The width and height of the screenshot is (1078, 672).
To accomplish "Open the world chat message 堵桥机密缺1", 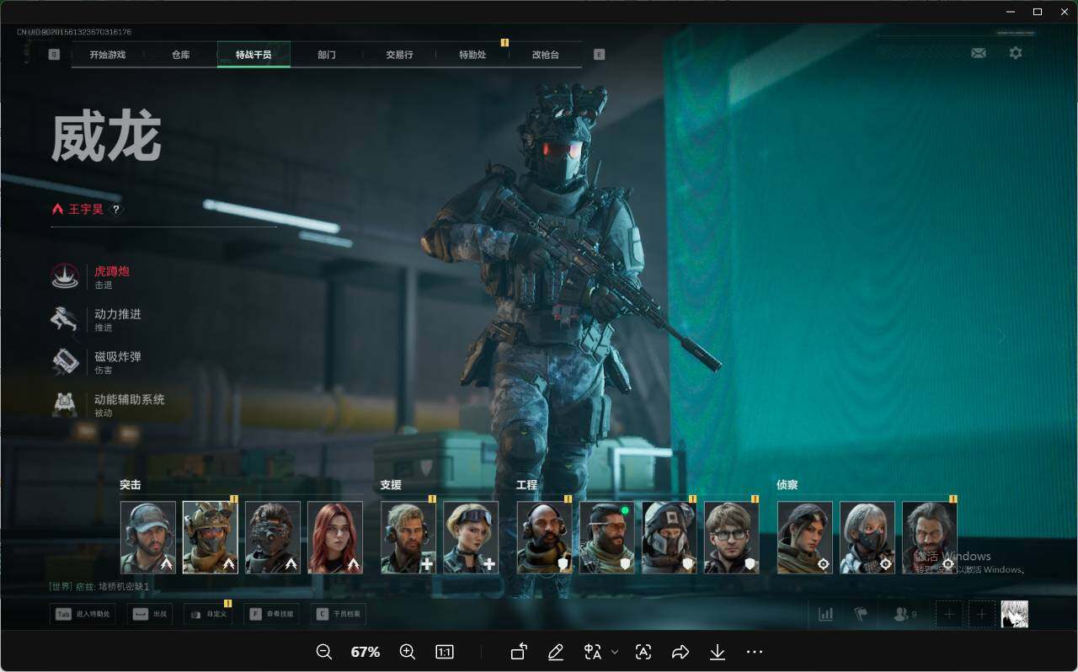I will coord(99,587).
